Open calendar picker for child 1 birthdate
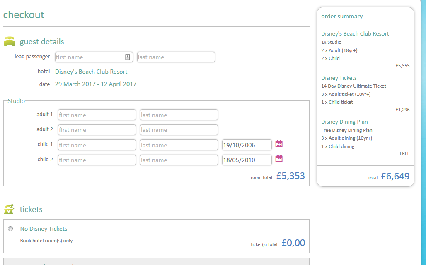Image resolution: width=426 pixels, height=265 pixels. (279, 144)
